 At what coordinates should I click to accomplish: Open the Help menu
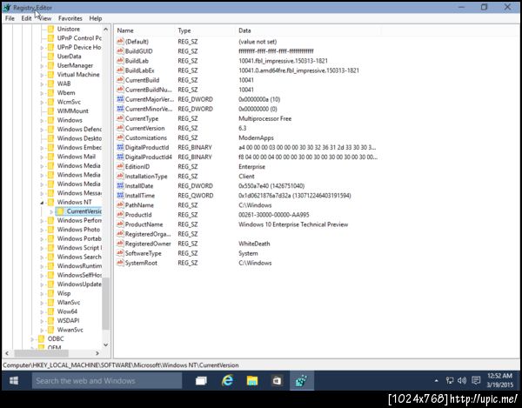[x=95, y=18]
